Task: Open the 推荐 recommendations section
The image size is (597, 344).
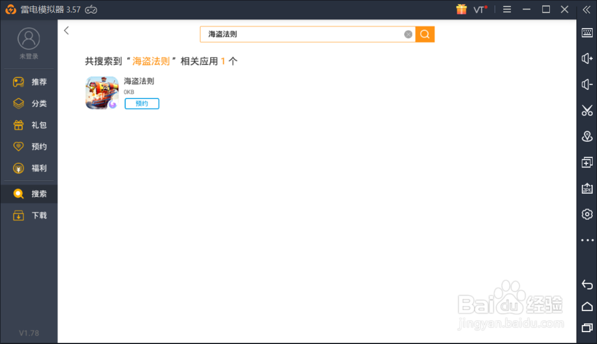Action: coord(29,82)
